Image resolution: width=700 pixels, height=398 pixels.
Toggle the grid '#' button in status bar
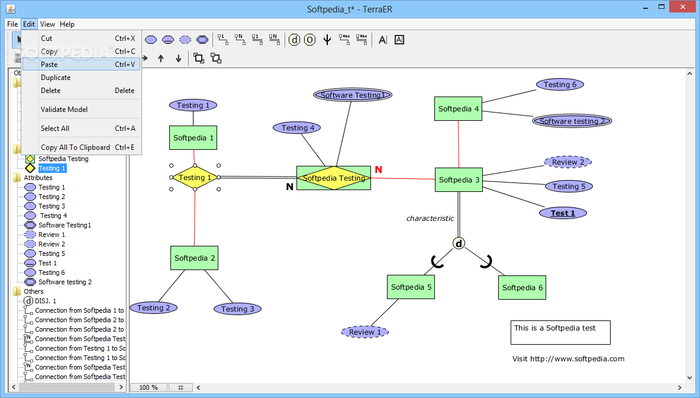point(181,388)
